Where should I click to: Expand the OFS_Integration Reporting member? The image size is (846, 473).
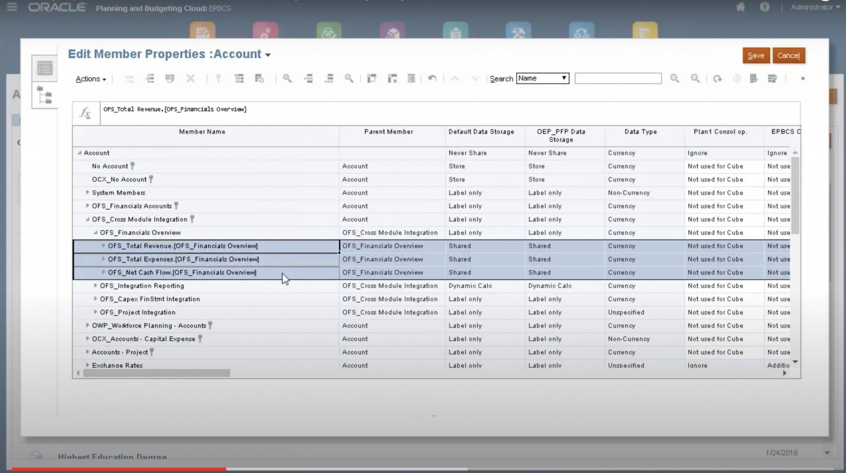tap(96, 285)
